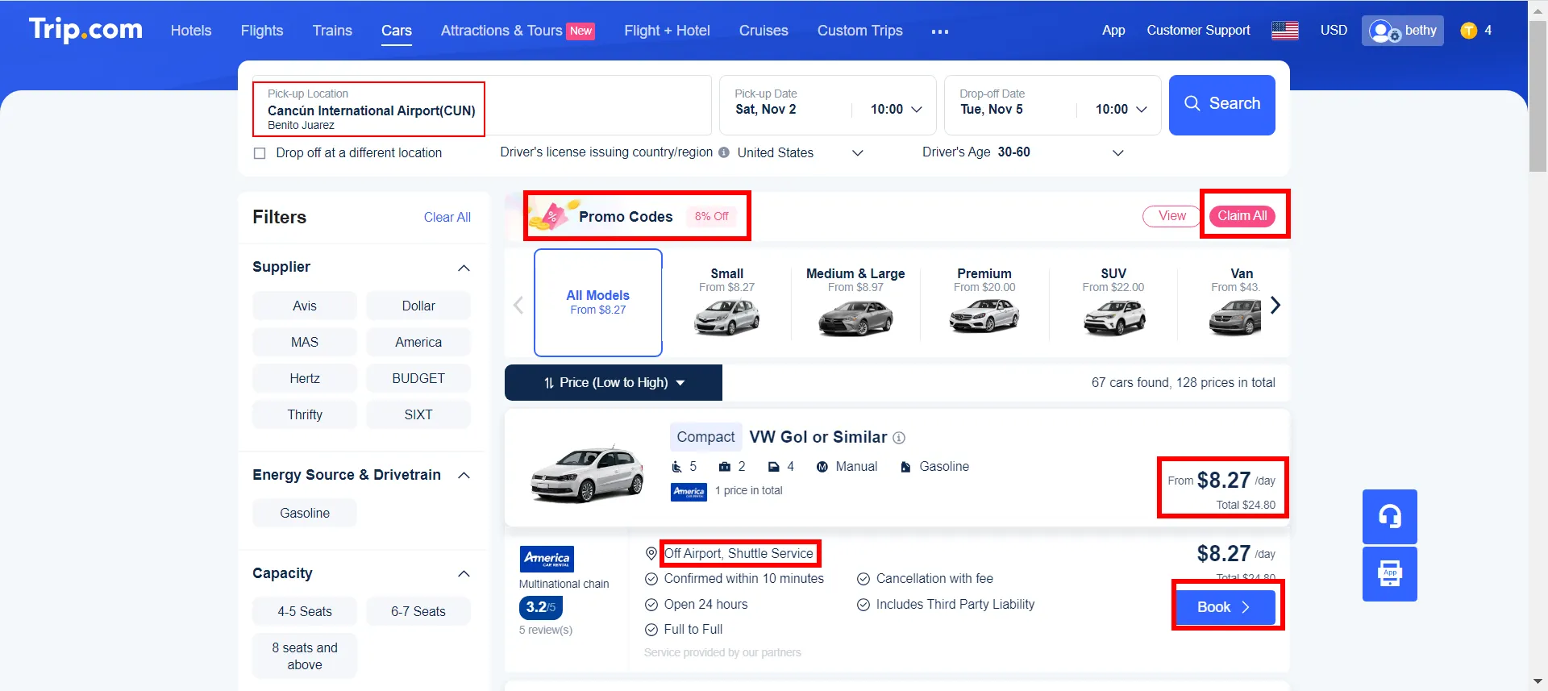
Task: Open the US flag language selector
Action: pos(1284,31)
